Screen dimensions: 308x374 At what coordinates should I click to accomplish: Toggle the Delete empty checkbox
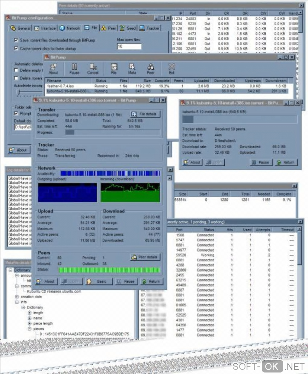coord(16,70)
